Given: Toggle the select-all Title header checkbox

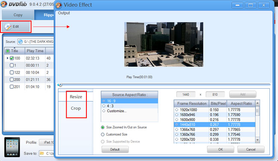Looking at the screenshot, I should click(8, 51).
